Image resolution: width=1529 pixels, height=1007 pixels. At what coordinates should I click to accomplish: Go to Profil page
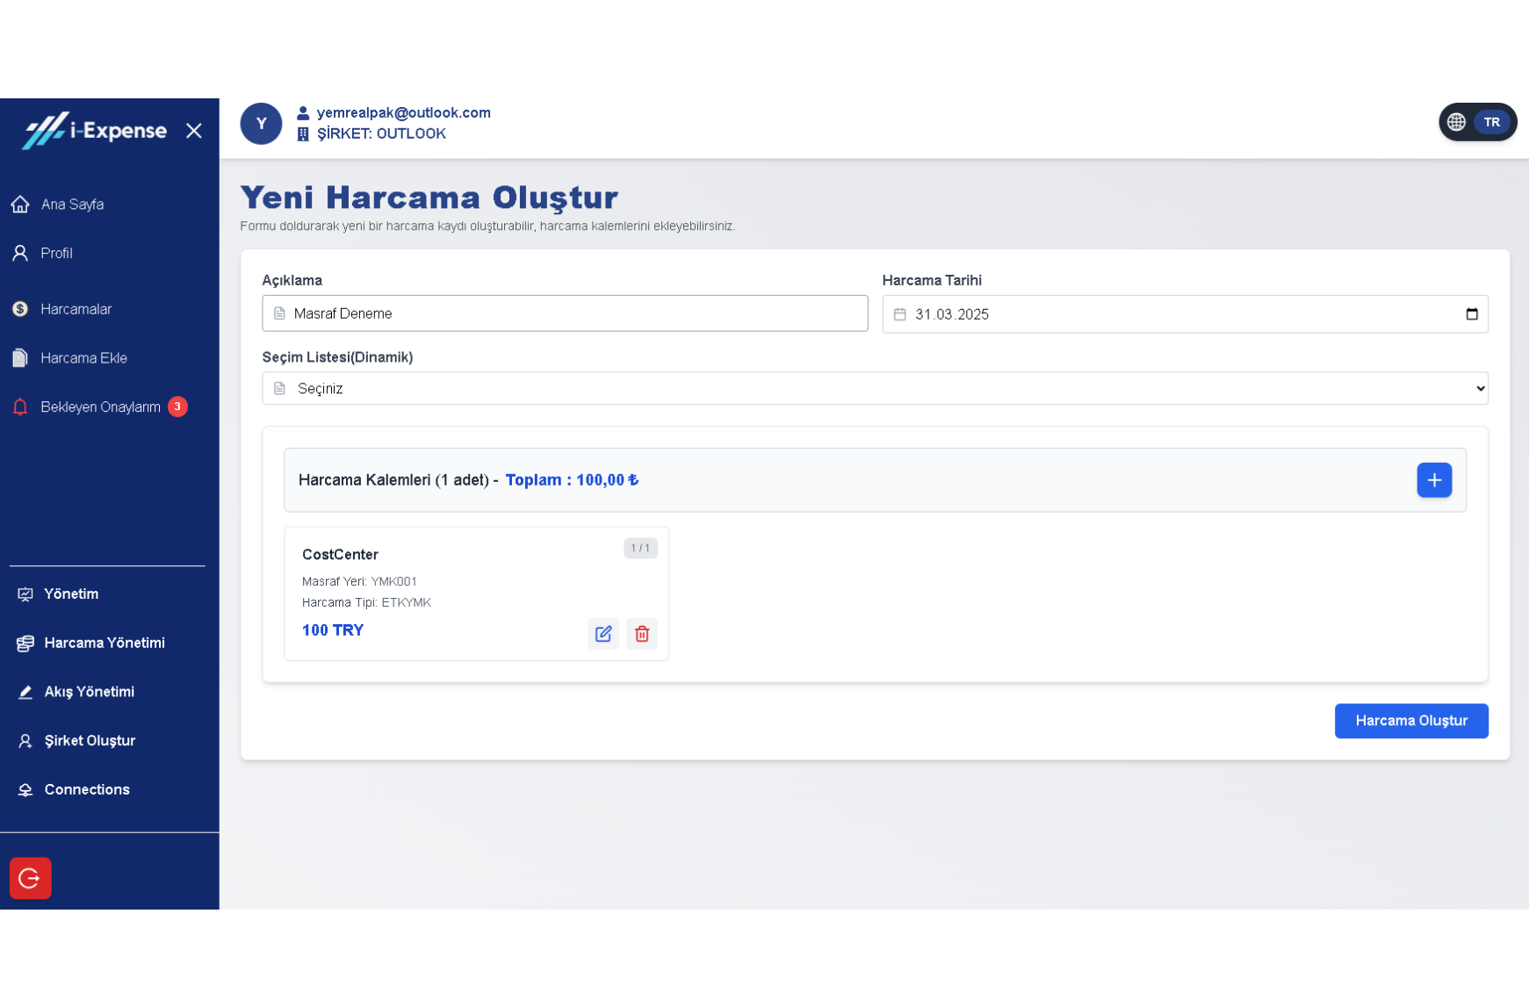(56, 254)
